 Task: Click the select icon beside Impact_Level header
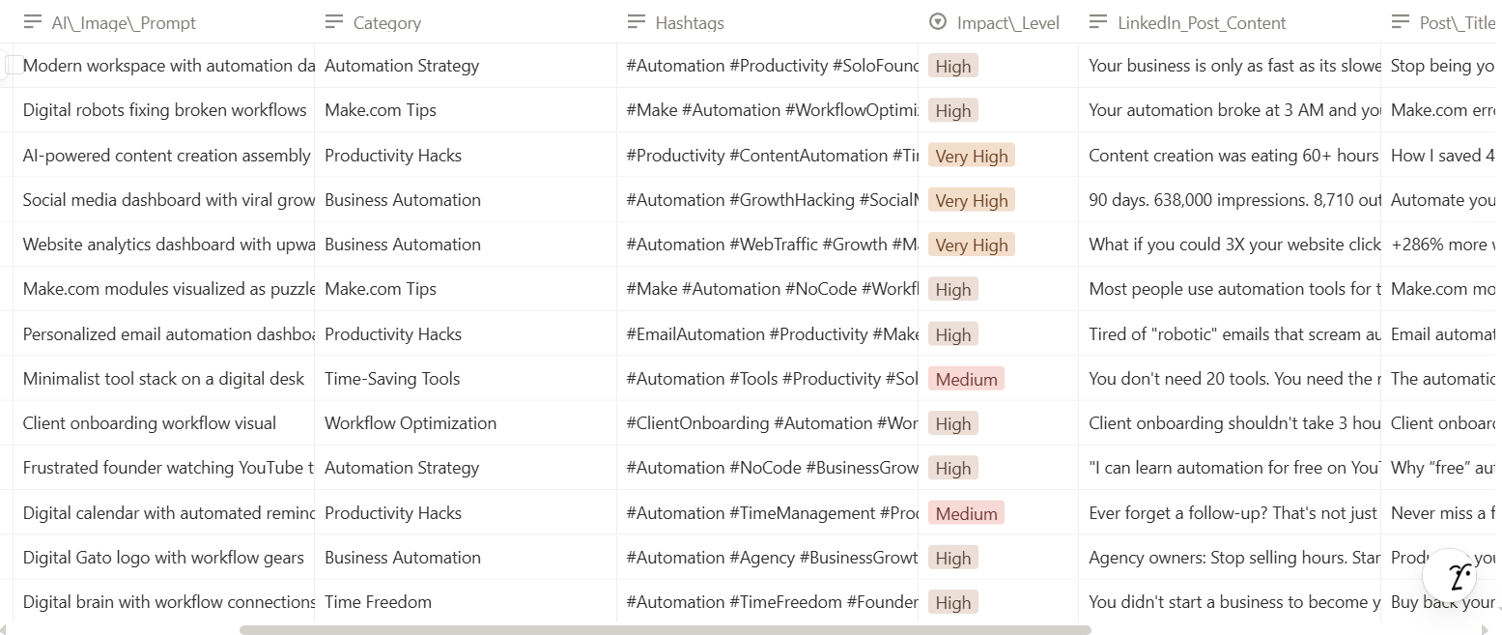click(938, 22)
